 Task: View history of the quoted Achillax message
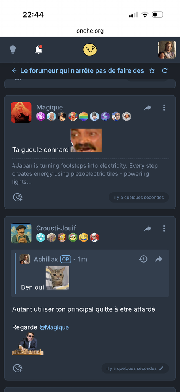[143, 259]
